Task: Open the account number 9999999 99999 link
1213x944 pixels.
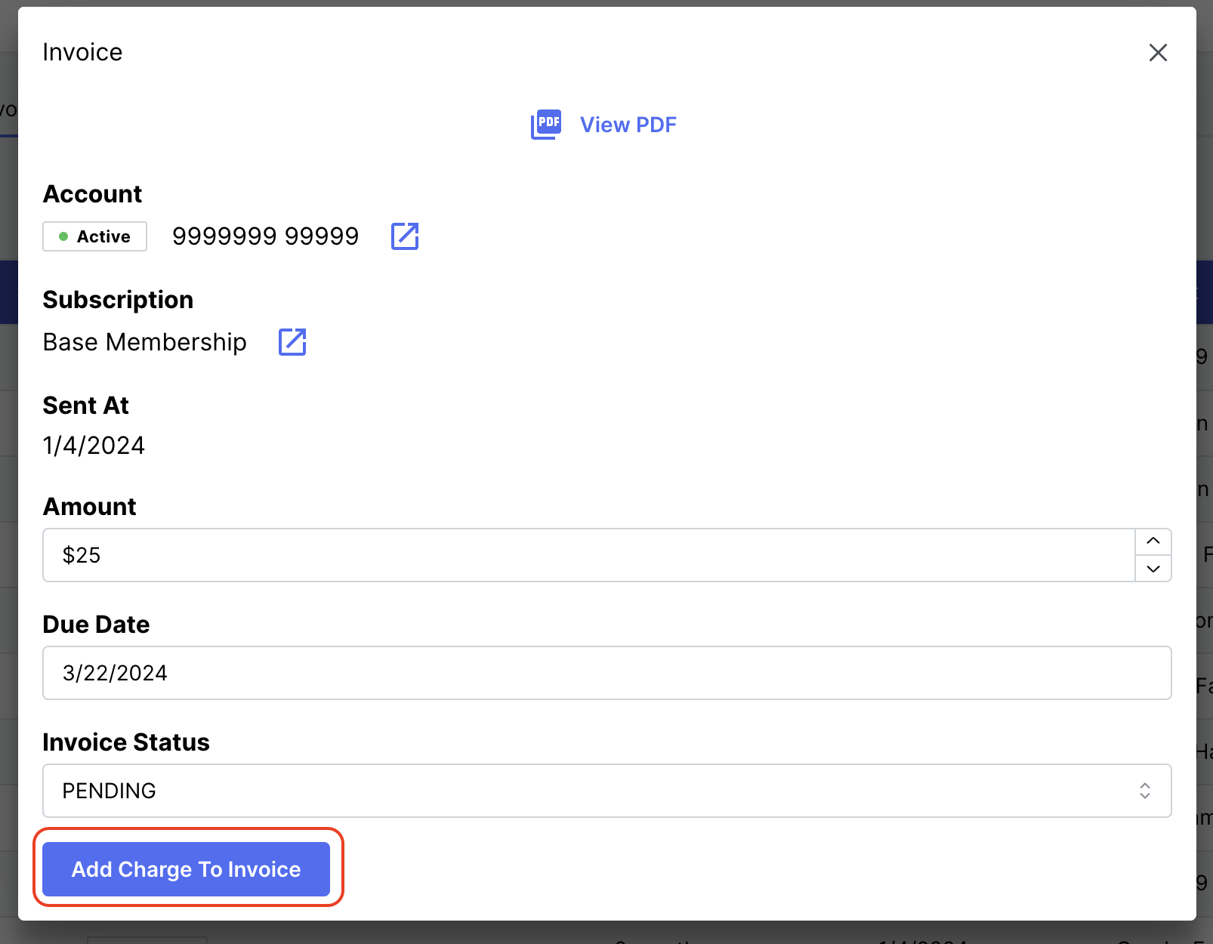Action: pos(266,236)
